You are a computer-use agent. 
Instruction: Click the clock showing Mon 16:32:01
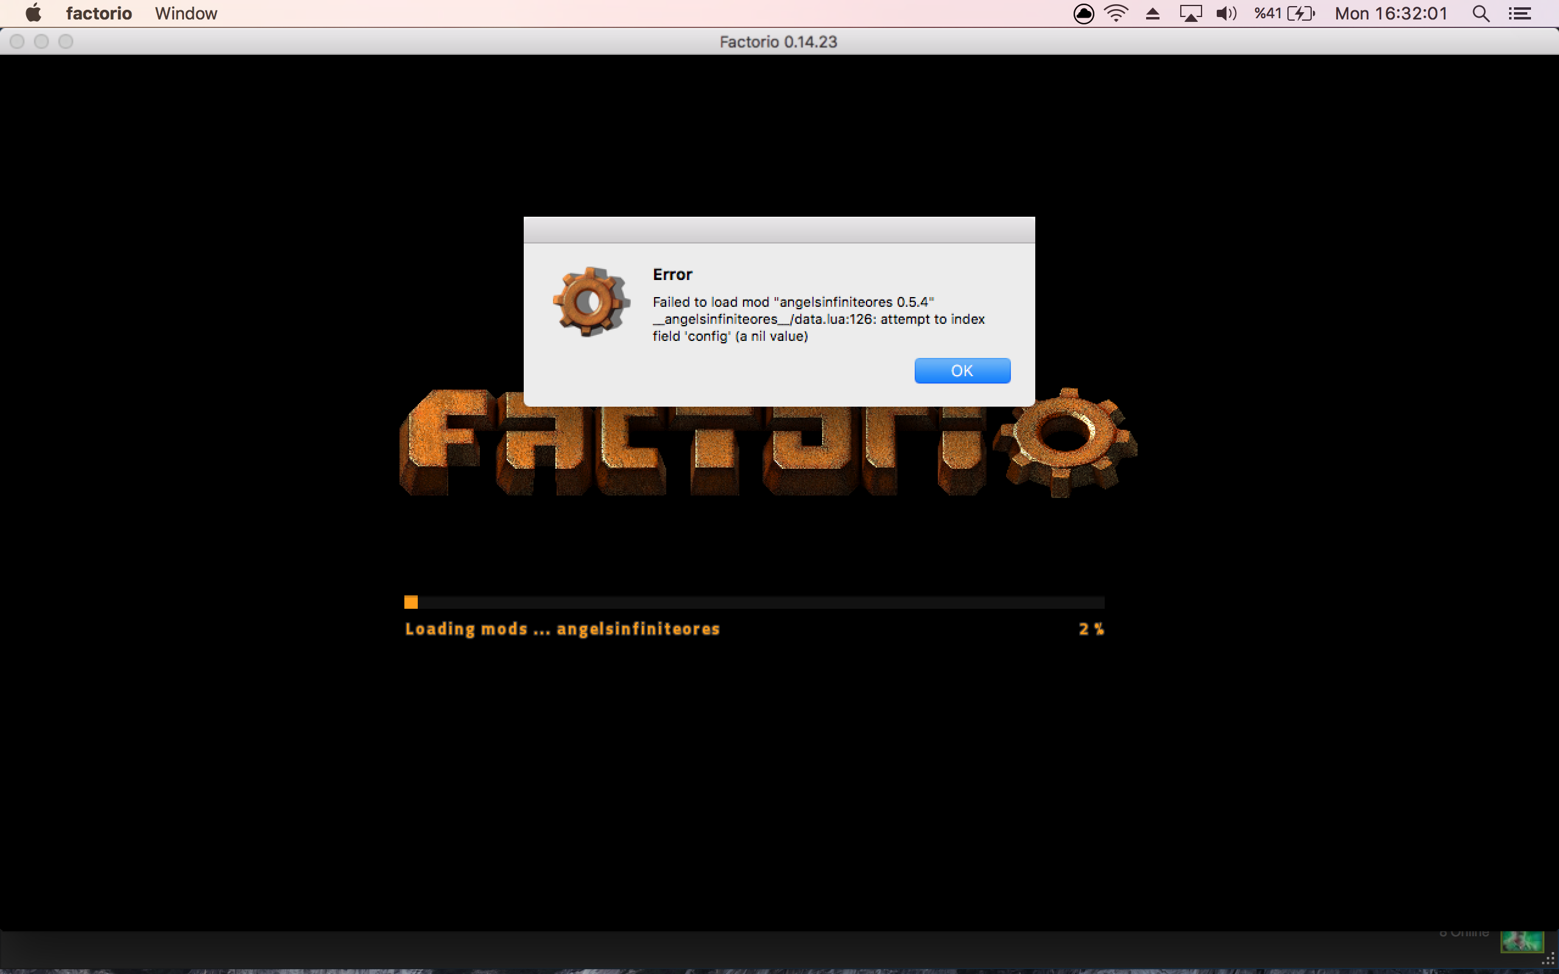(x=1391, y=13)
